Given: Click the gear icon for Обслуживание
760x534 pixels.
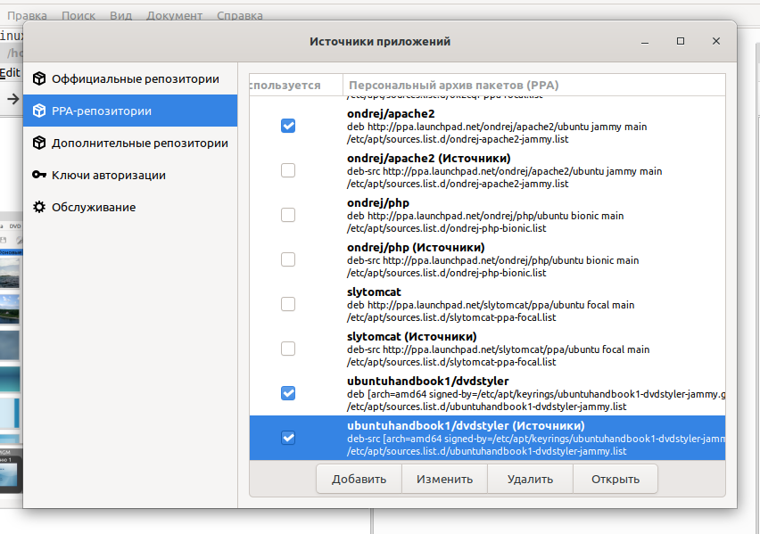Looking at the screenshot, I should click(x=39, y=207).
